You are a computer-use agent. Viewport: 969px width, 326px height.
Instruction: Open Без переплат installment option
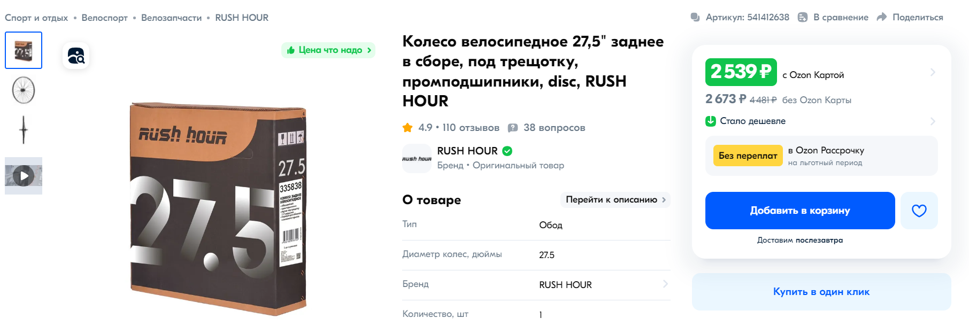(748, 156)
